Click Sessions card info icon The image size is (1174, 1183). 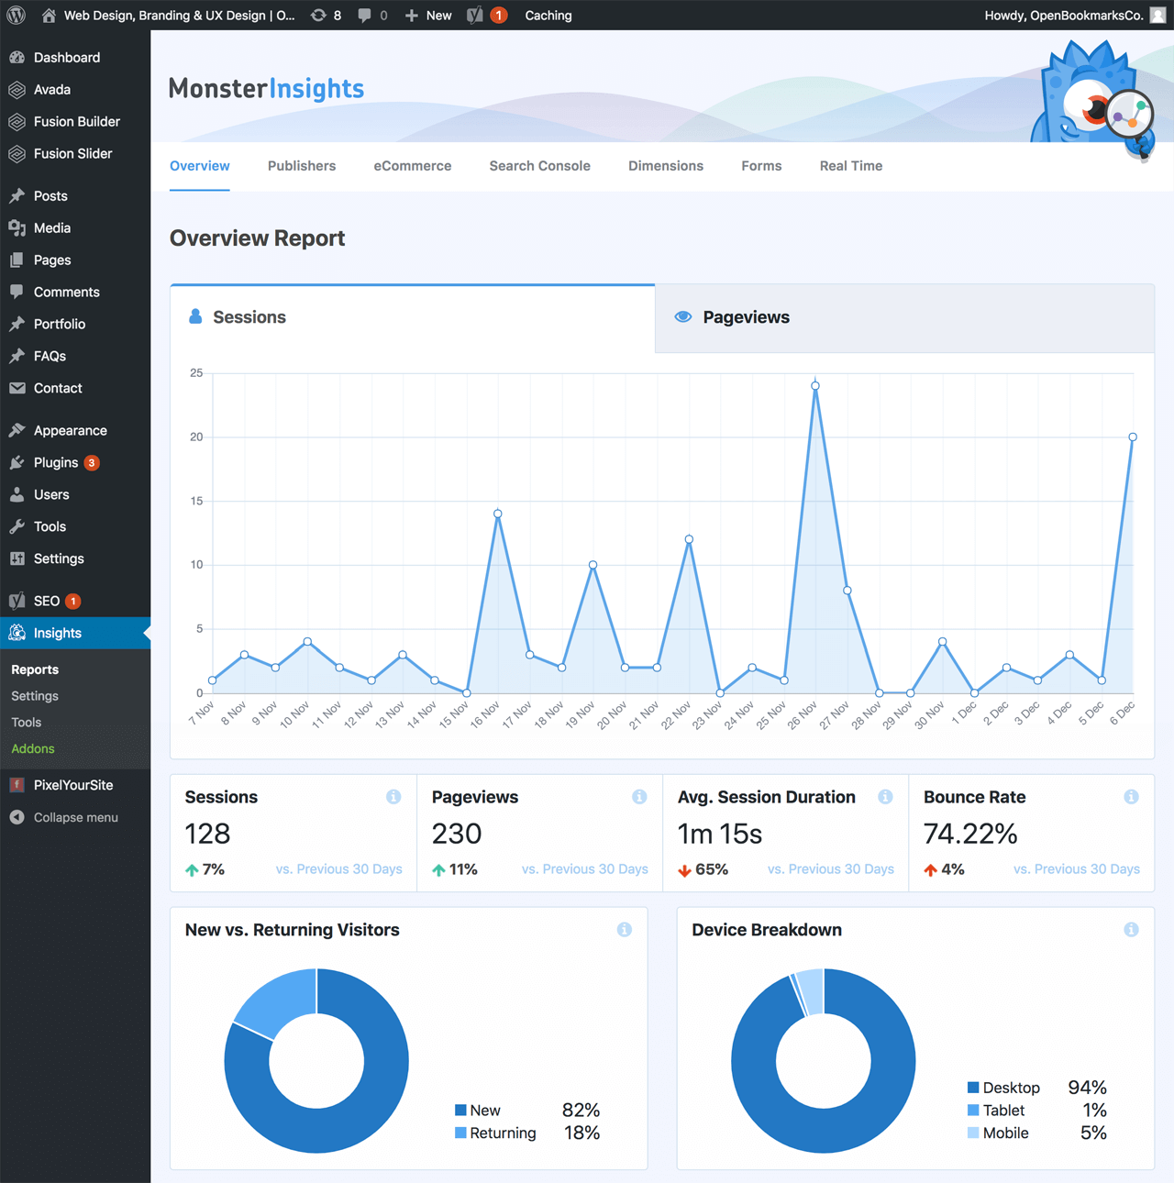[x=393, y=797]
